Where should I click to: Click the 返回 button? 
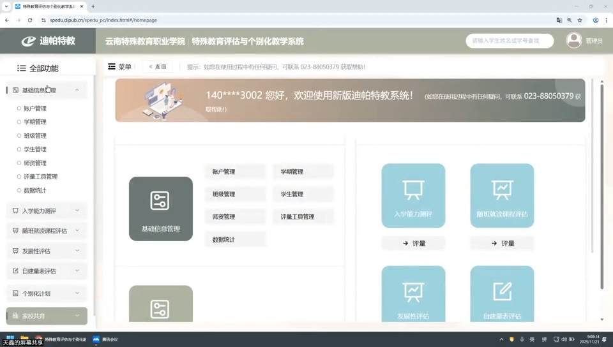tap(157, 66)
